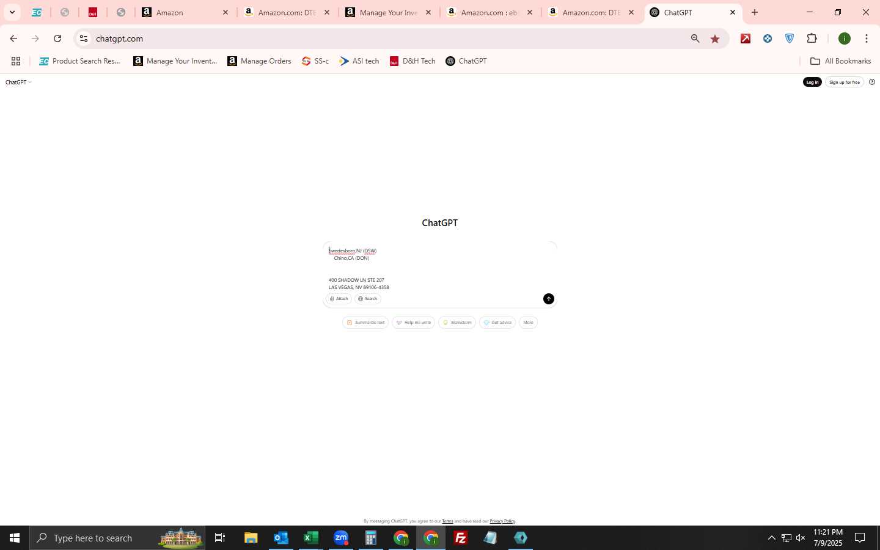Open Task View on the taskbar

click(x=220, y=538)
